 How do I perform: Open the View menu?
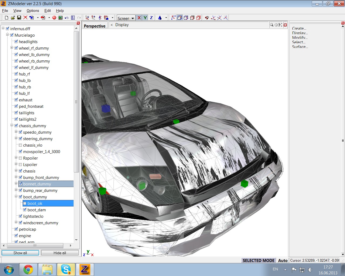[17, 11]
